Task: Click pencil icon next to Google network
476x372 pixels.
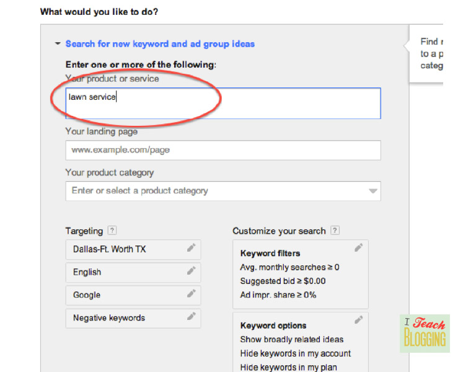Action: click(x=192, y=294)
